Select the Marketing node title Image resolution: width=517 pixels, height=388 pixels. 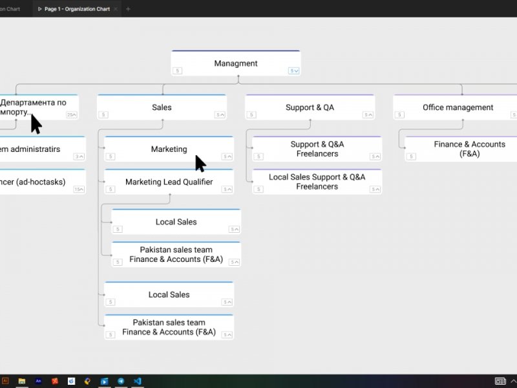pyautogui.click(x=169, y=149)
